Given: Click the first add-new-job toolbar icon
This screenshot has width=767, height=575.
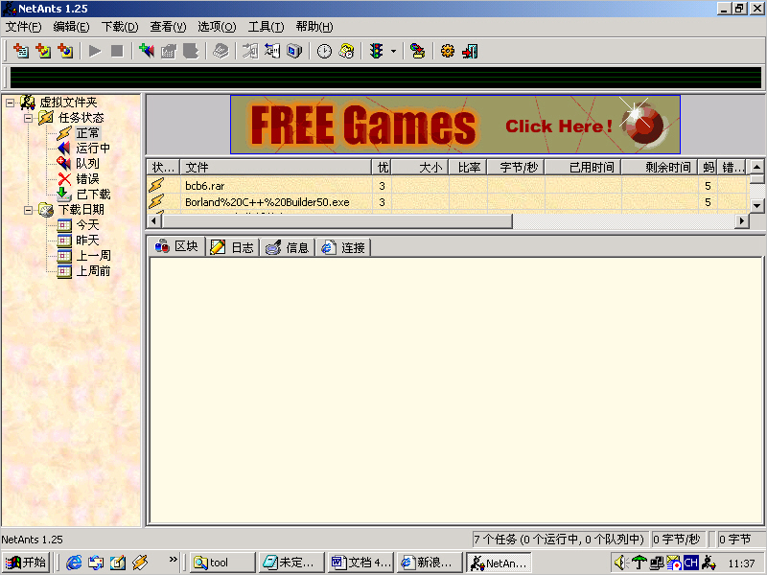Looking at the screenshot, I should (21, 51).
